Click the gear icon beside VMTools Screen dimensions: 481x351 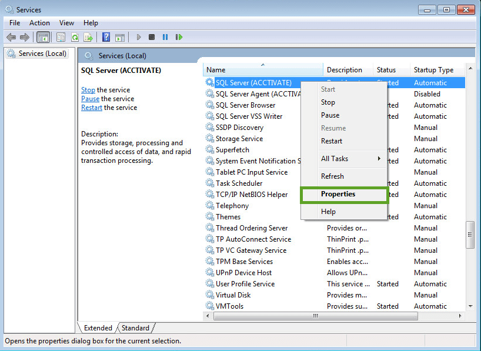point(210,306)
